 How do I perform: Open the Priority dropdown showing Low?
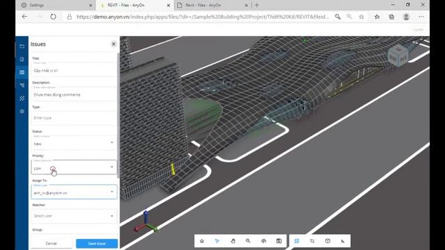(x=74, y=167)
